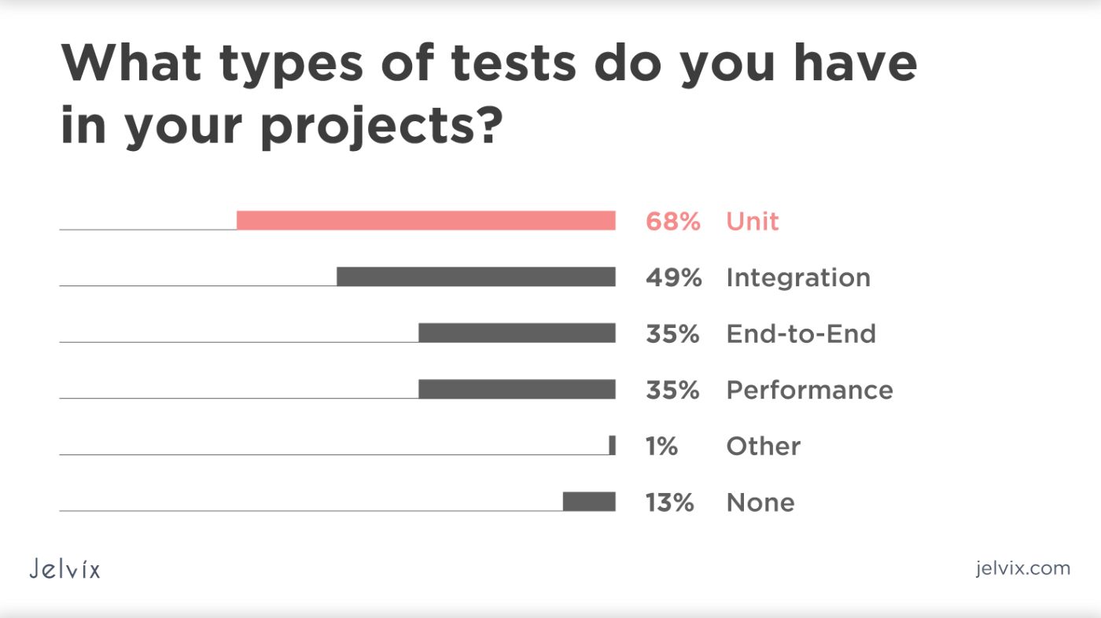1101x618 pixels.
Task: Select the Integration label
Action: (x=798, y=278)
